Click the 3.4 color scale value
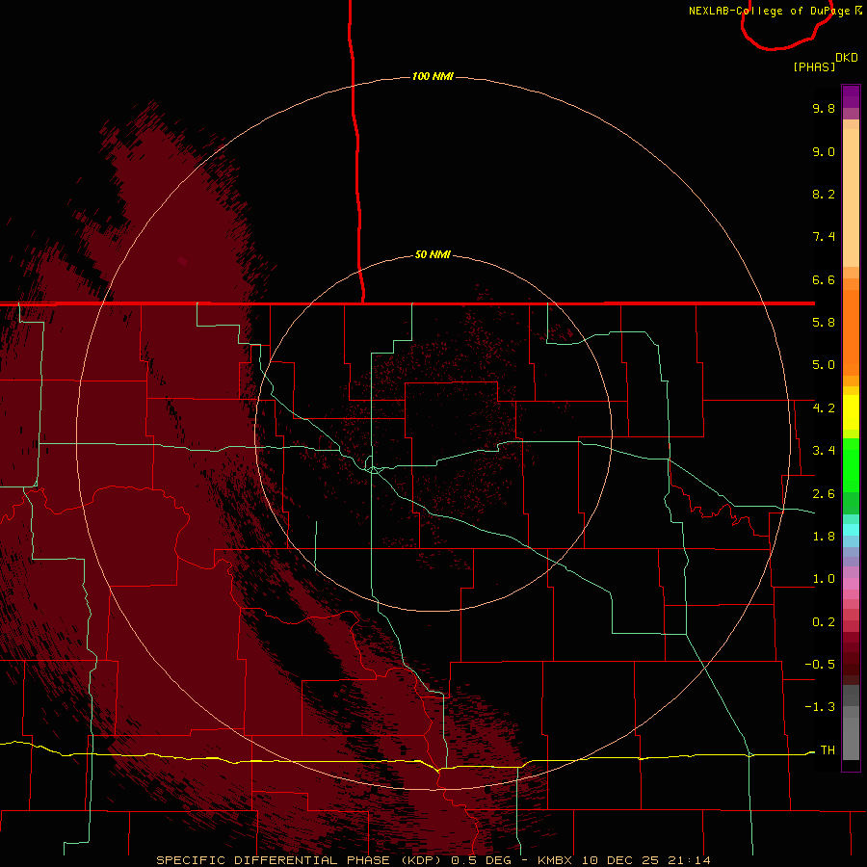This screenshot has width=867, height=867. coord(824,451)
